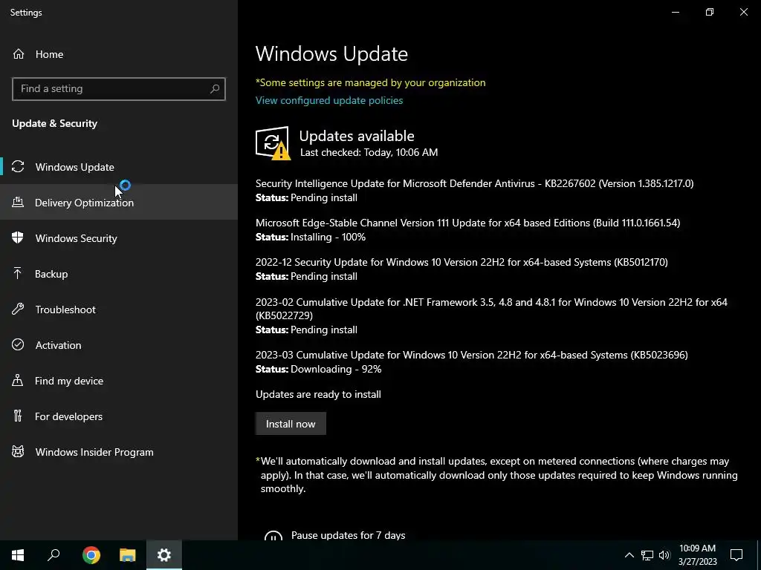
Task: Click the Find a setting search box
Action: (119, 89)
